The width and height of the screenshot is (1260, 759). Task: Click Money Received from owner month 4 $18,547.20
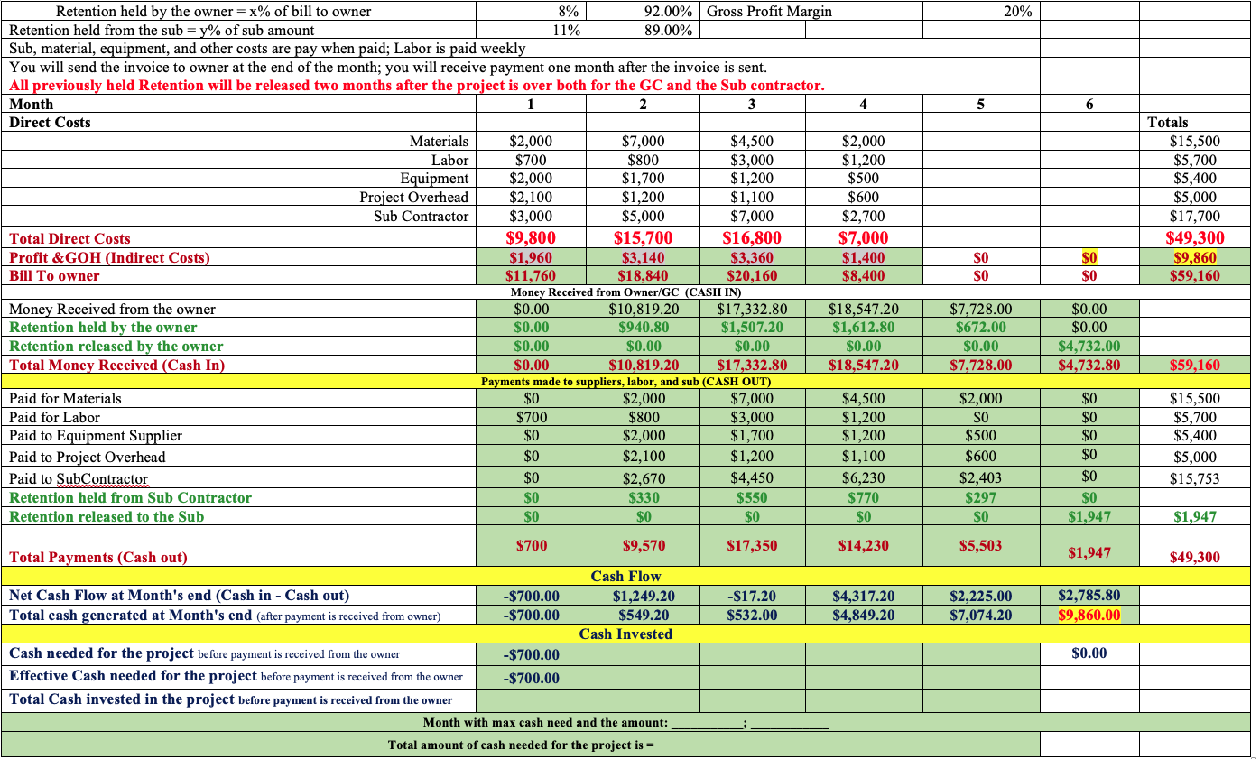coord(862,309)
